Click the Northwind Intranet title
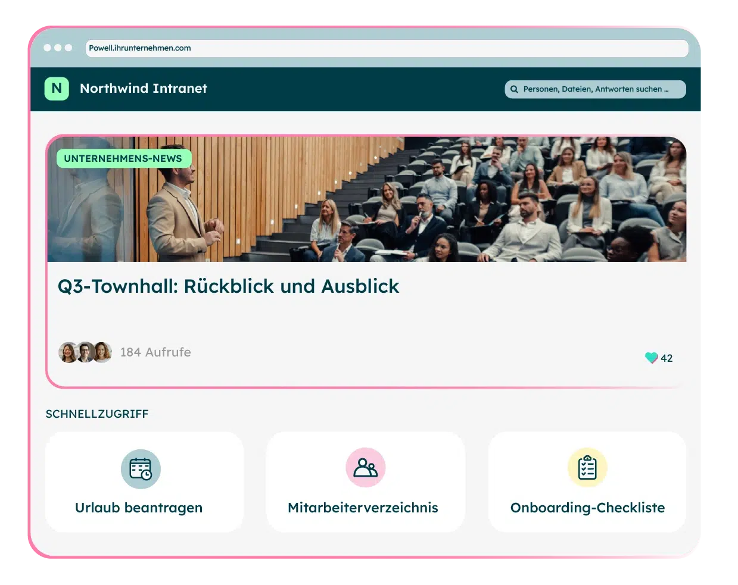738x585 pixels. (144, 89)
